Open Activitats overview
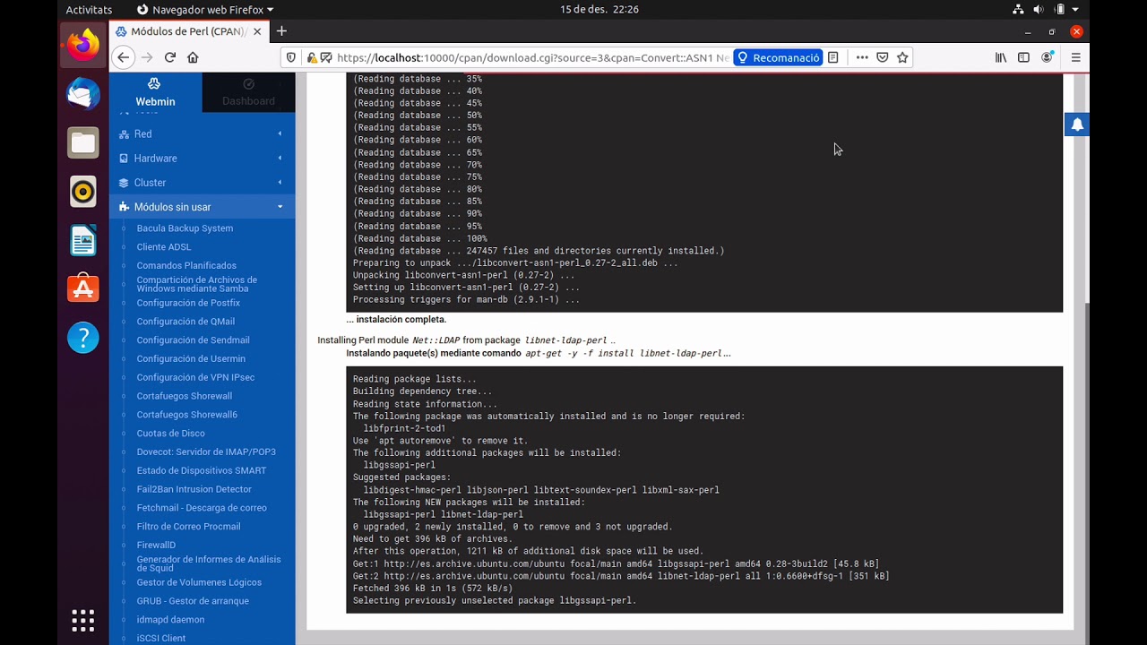Image resolution: width=1147 pixels, height=645 pixels. pos(89,10)
